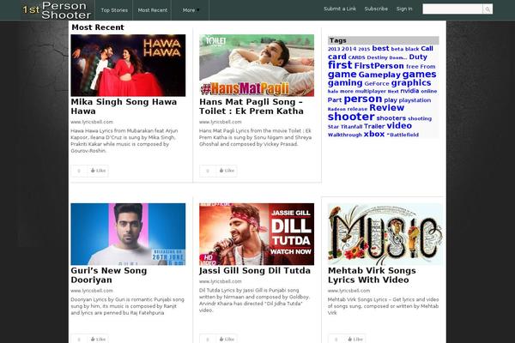
Task: Open Jassi Gill Song Dil Tutda title
Action: coord(255,271)
